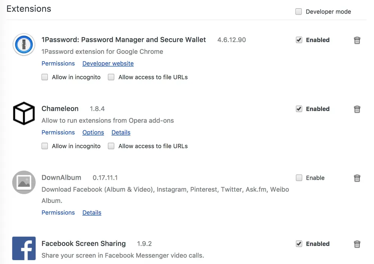Tick Allow access to file URLs for 1Password
This screenshot has height=264, width=374.
pyautogui.click(x=111, y=77)
